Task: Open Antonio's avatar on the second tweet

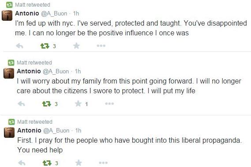Action: (x=9, y=73)
